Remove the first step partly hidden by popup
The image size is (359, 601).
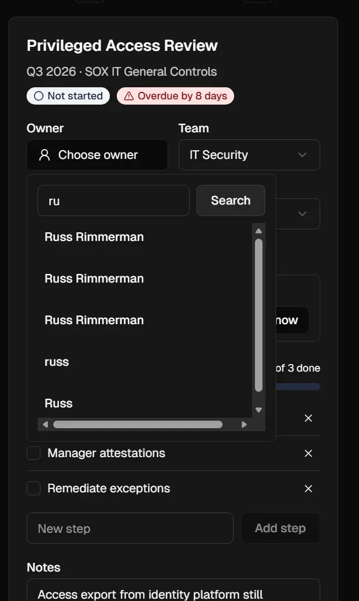tap(308, 418)
